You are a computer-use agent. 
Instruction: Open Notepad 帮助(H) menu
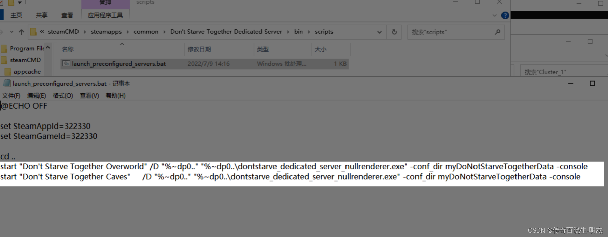(115, 95)
